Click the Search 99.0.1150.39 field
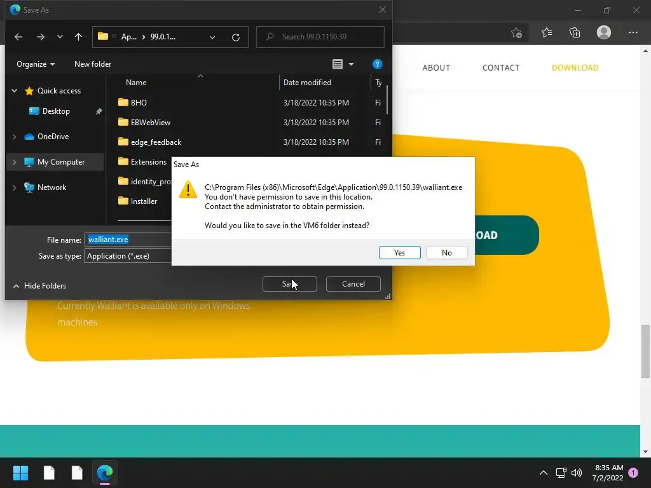Image resolution: width=651 pixels, height=488 pixels. [320, 37]
